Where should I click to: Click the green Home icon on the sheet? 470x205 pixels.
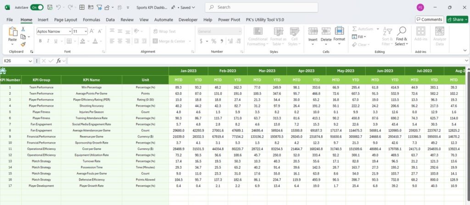coord(3,71)
